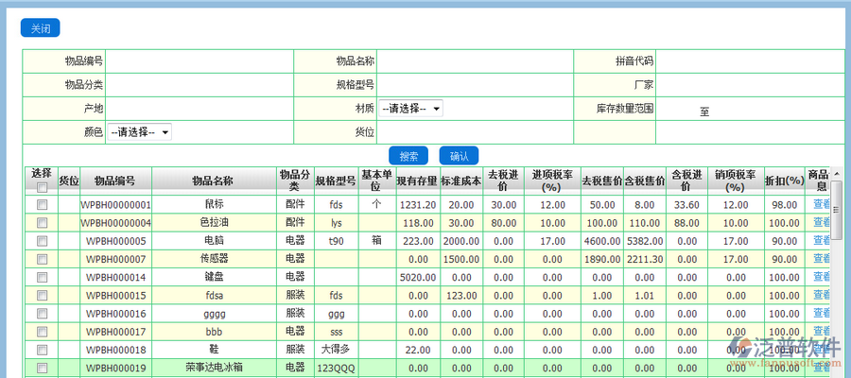Focus the 物品编号 input field
Viewport: 851px width, 378px height.
pyautogui.click(x=199, y=60)
